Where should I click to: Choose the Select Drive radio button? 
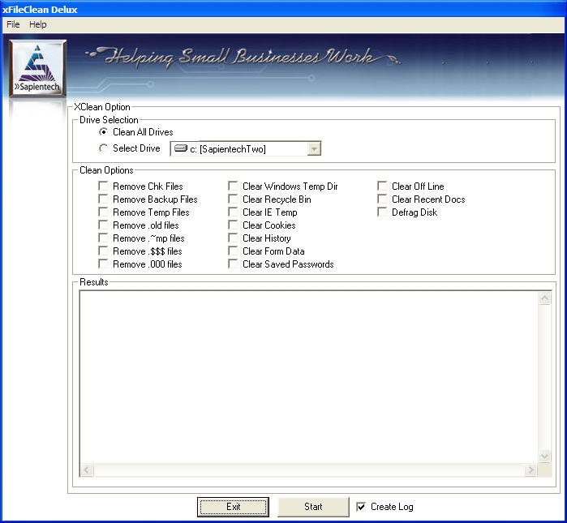click(x=103, y=148)
